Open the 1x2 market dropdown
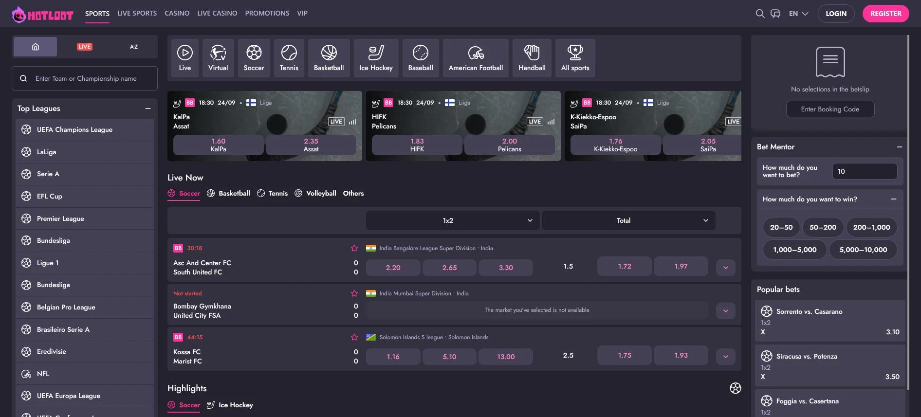This screenshot has width=921, height=417. click(452, 220)
